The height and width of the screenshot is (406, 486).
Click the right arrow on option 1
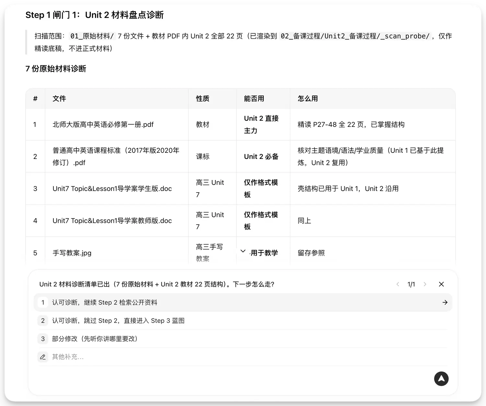pos(445,302)
